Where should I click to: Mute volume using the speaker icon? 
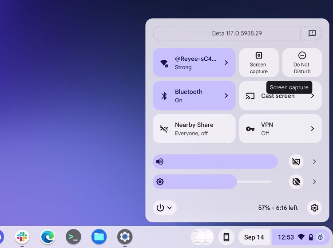click(x=160, y=161)
